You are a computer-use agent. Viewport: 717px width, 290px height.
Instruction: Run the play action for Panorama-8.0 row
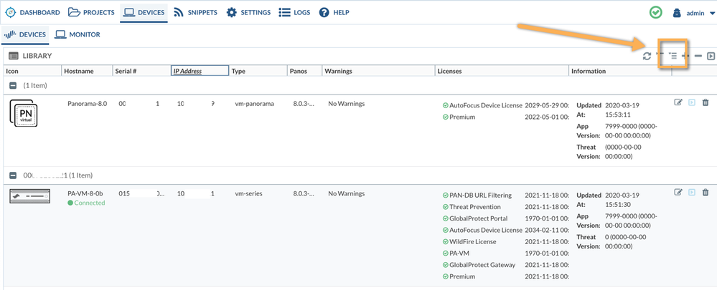[x=692, y=103]
